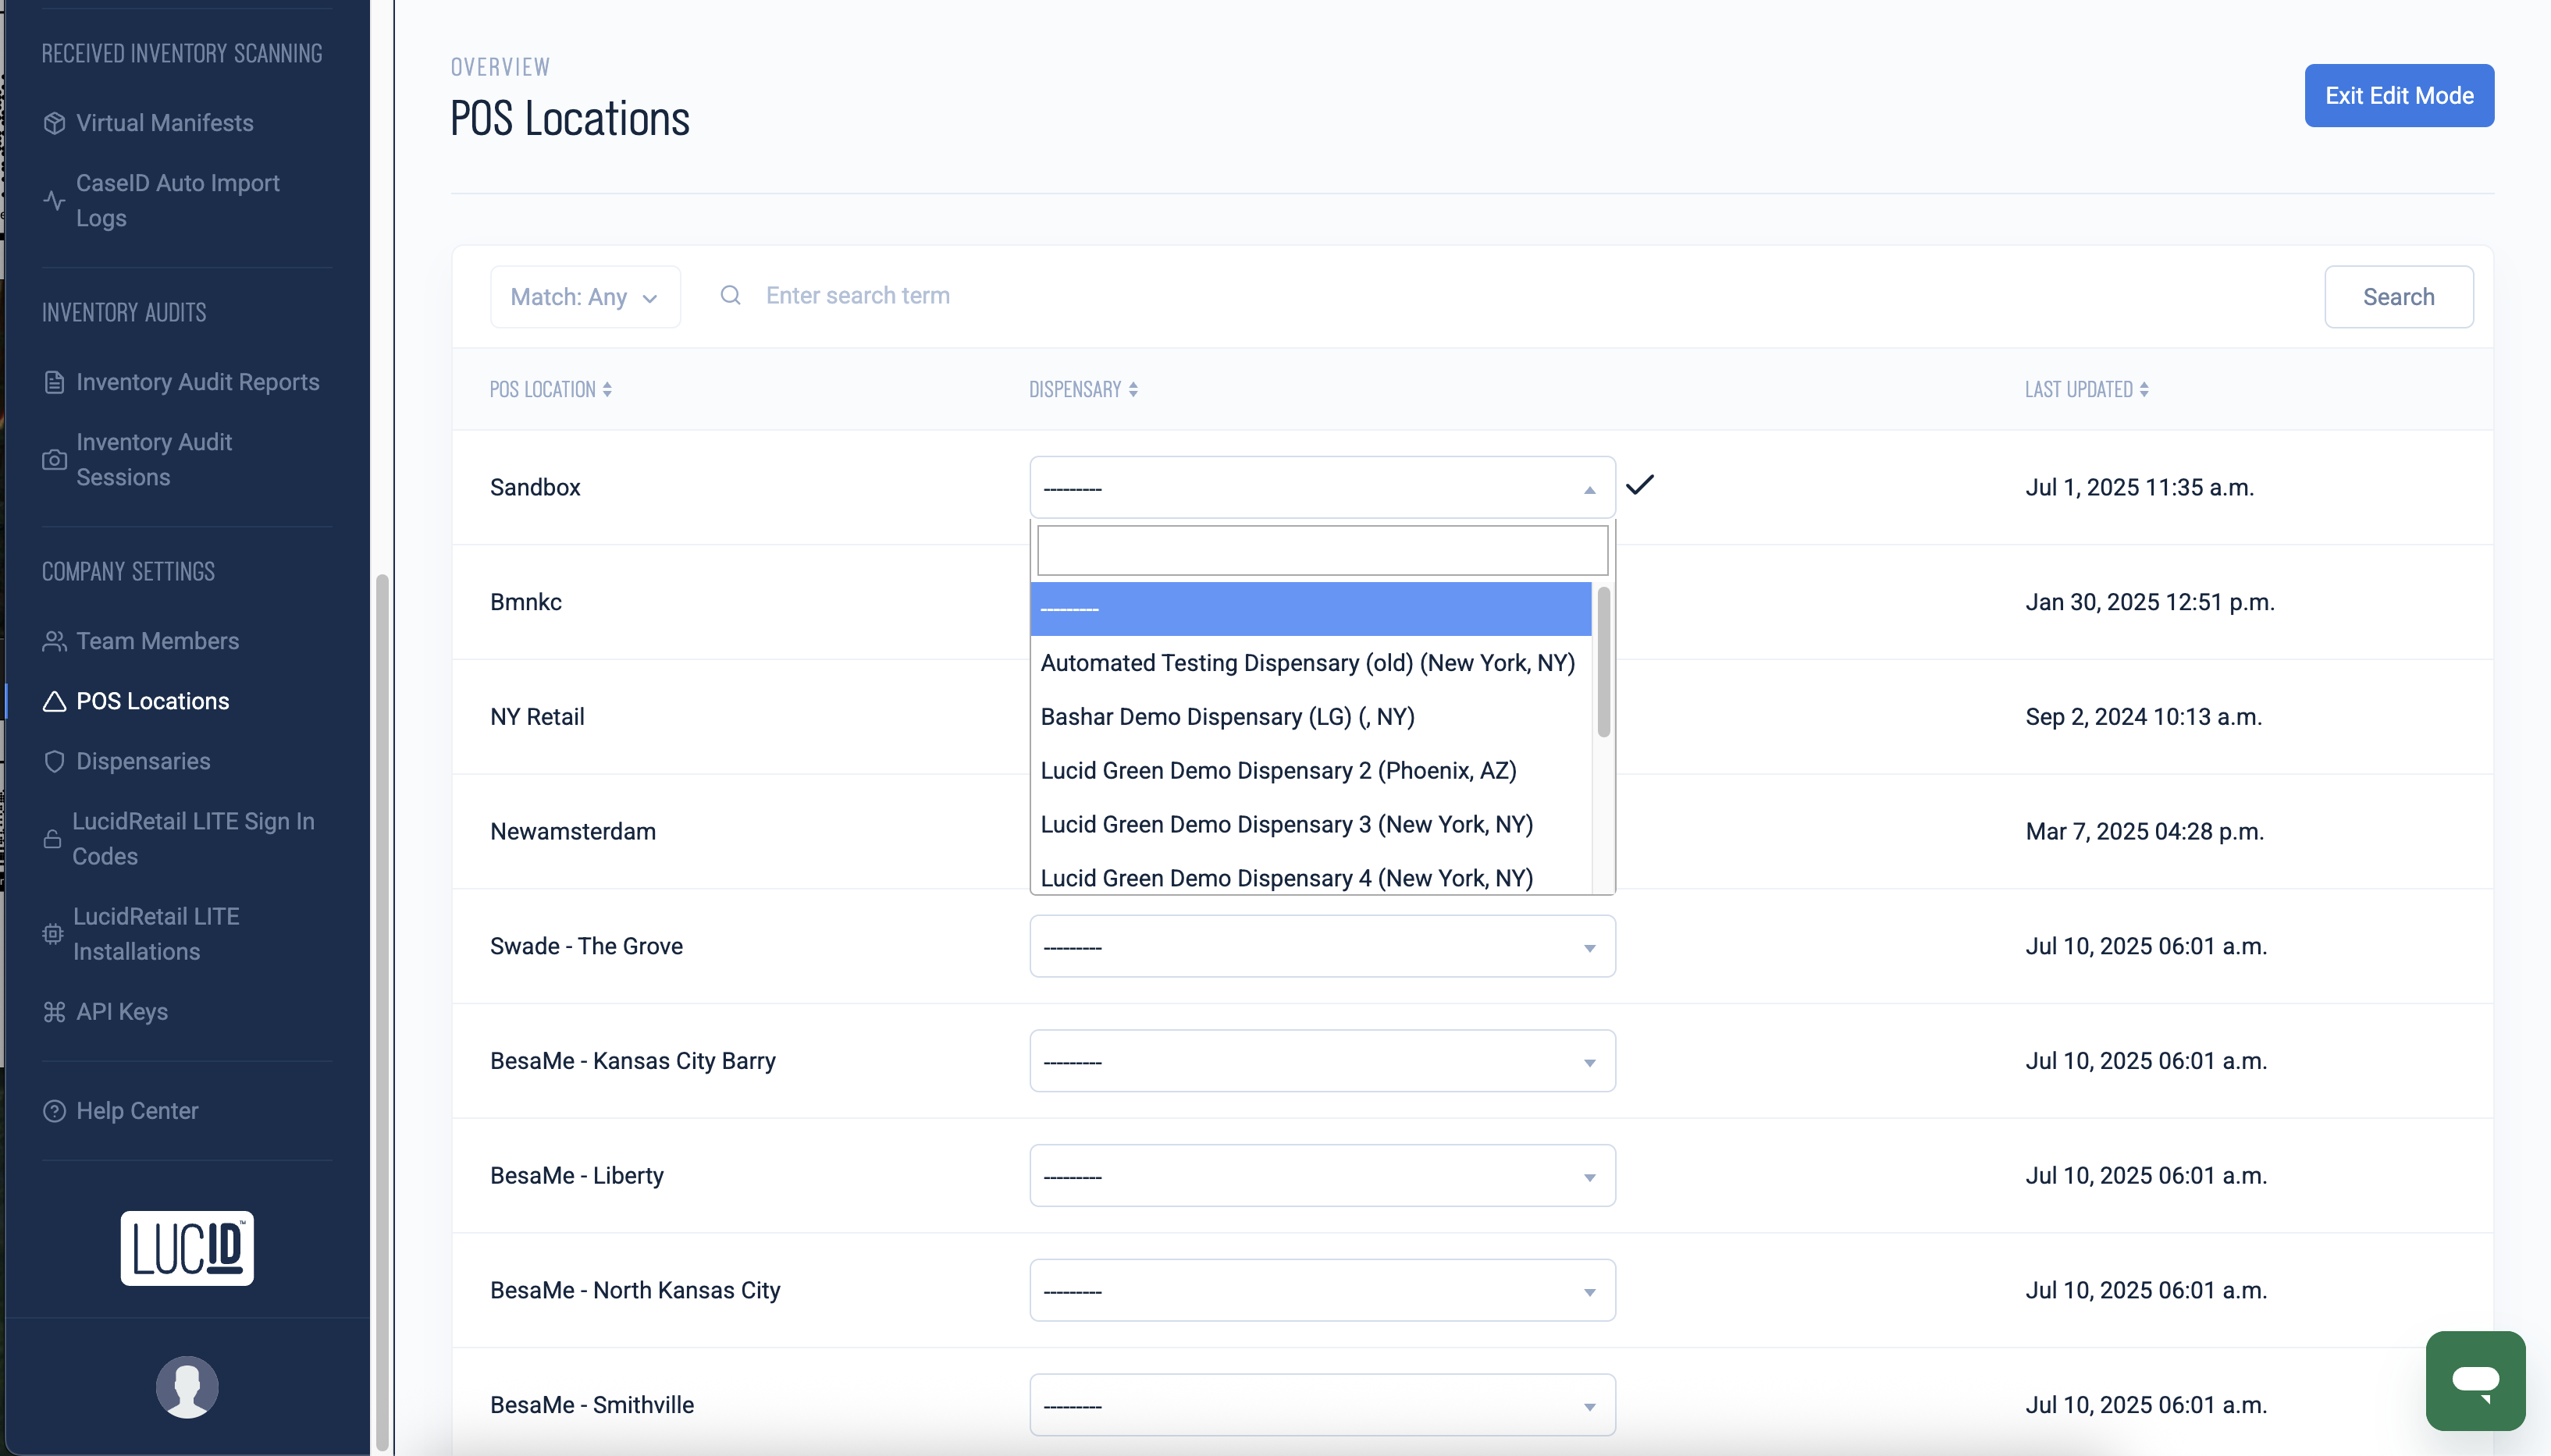
Task: Open LucidRetail LITE Installations
Action: click(x=156, y=933)
